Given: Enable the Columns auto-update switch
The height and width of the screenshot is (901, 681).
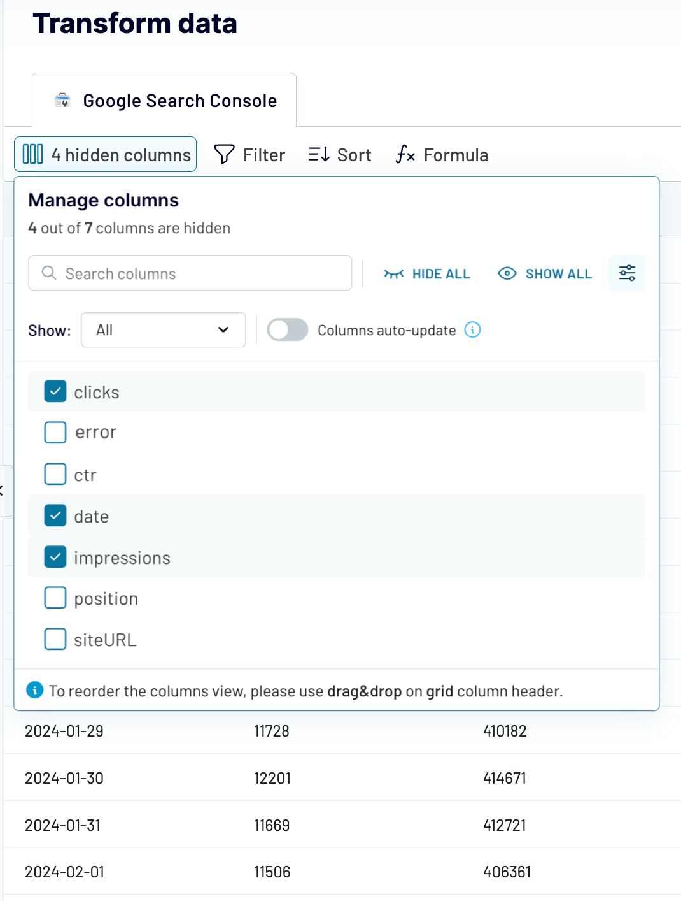Looking at the screenshot, I should (288, 330).
